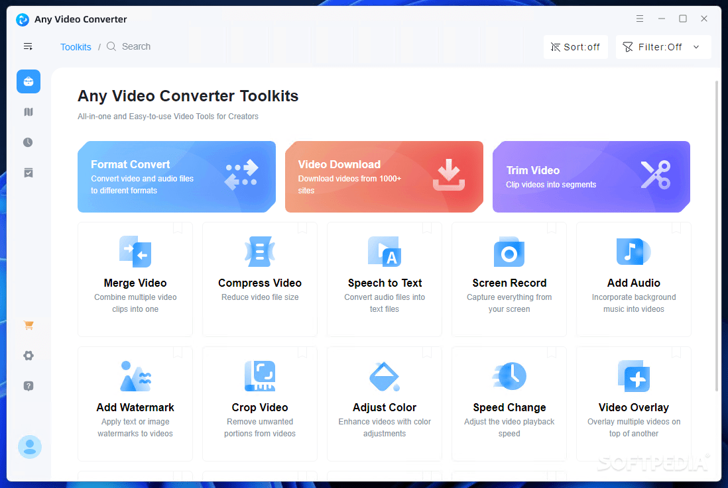
Task: Bookmark the Merge Video card
Action: coord(178,228)
